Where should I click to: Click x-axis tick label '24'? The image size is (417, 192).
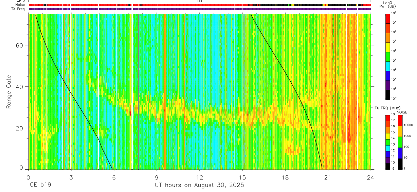pos(371,177)
